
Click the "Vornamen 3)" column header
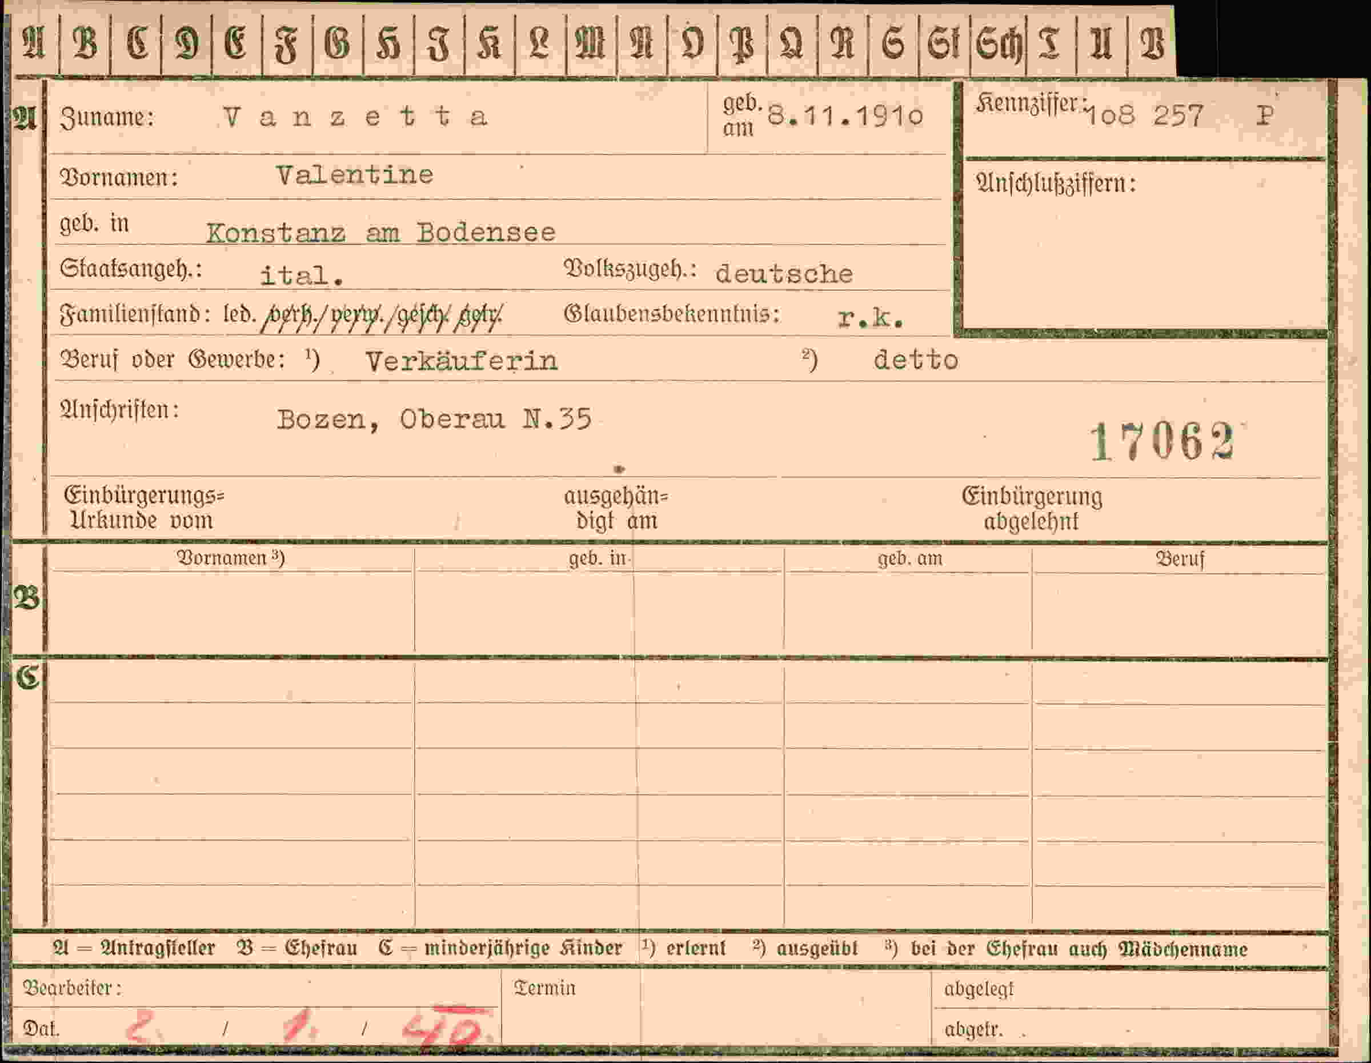coord(231,558)
